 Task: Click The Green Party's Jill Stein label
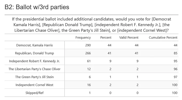[35, 77]
